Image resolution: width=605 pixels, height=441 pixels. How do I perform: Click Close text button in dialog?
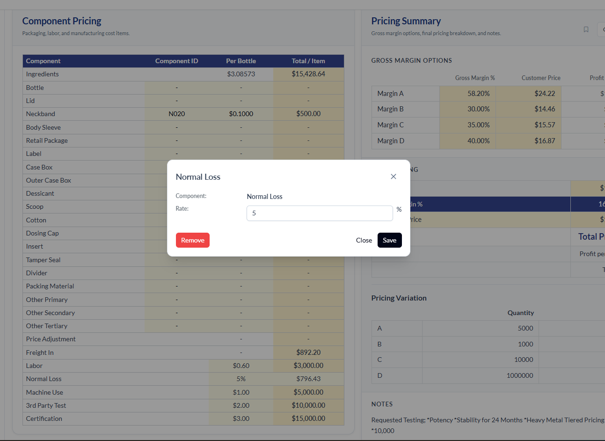click(x=364, y=240)
